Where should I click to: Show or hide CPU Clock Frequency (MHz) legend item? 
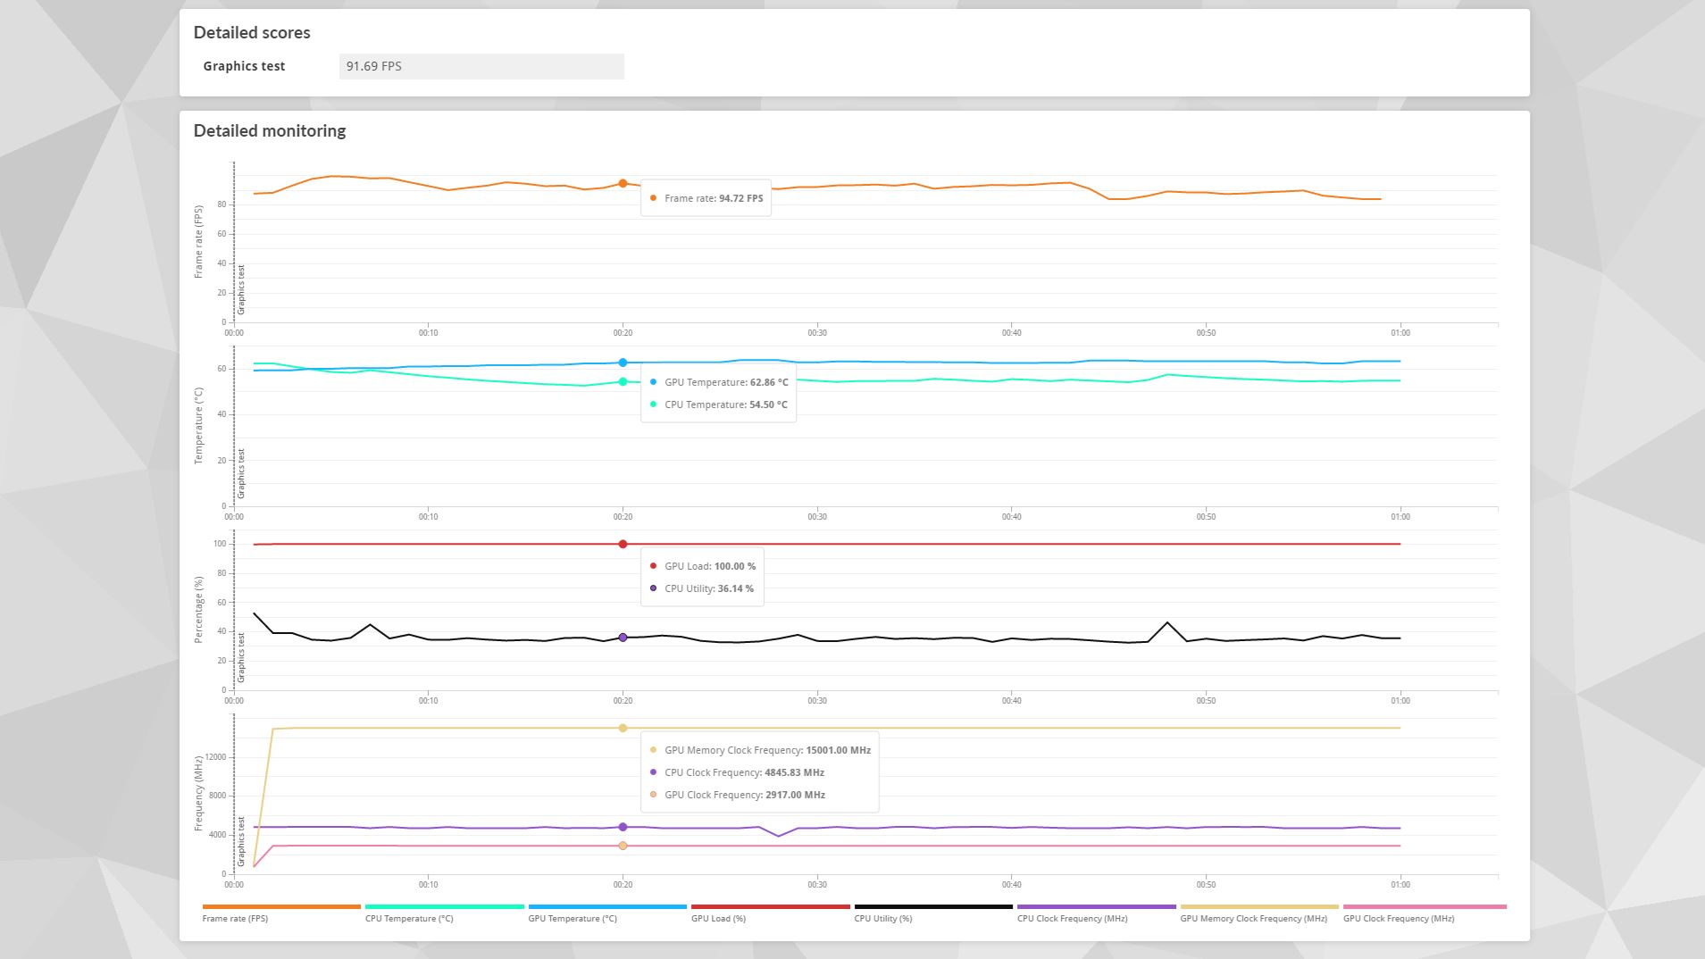point(1072,918)
